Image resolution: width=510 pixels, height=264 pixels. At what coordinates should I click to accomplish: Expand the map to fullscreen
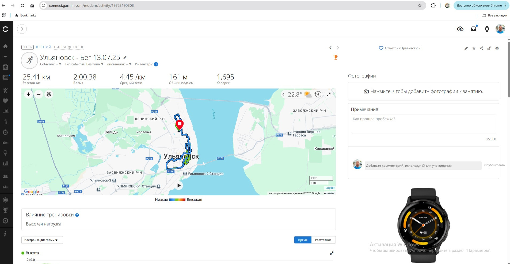pos(329,94)
